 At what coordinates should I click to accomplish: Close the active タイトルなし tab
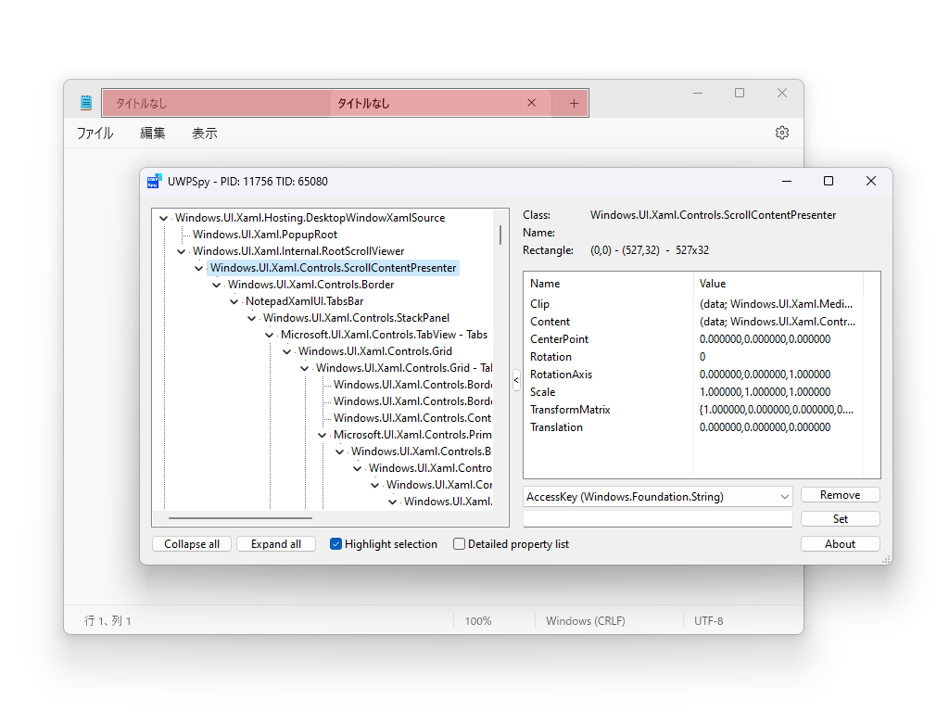(531, 103)
